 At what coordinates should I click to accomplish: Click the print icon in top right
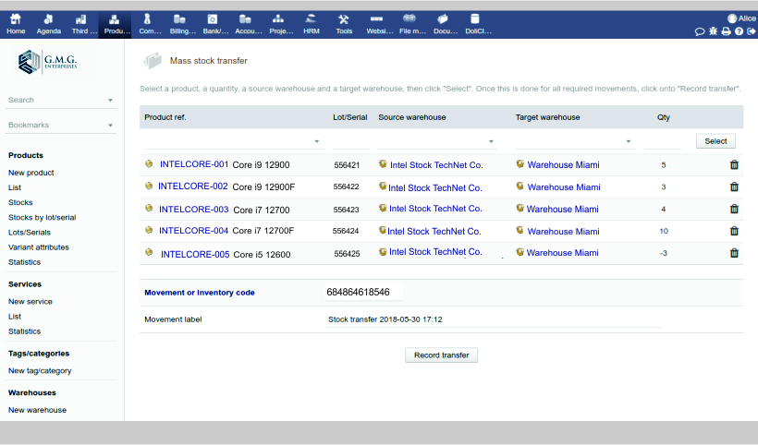point(726,30)
